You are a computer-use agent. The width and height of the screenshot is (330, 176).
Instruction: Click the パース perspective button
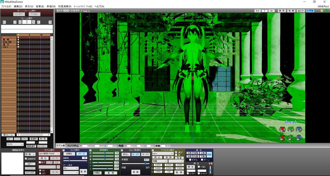[x=82, y=154]
